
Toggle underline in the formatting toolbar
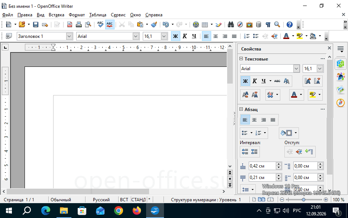(194, 36)
